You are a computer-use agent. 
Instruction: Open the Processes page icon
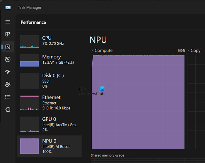point(8,34)
